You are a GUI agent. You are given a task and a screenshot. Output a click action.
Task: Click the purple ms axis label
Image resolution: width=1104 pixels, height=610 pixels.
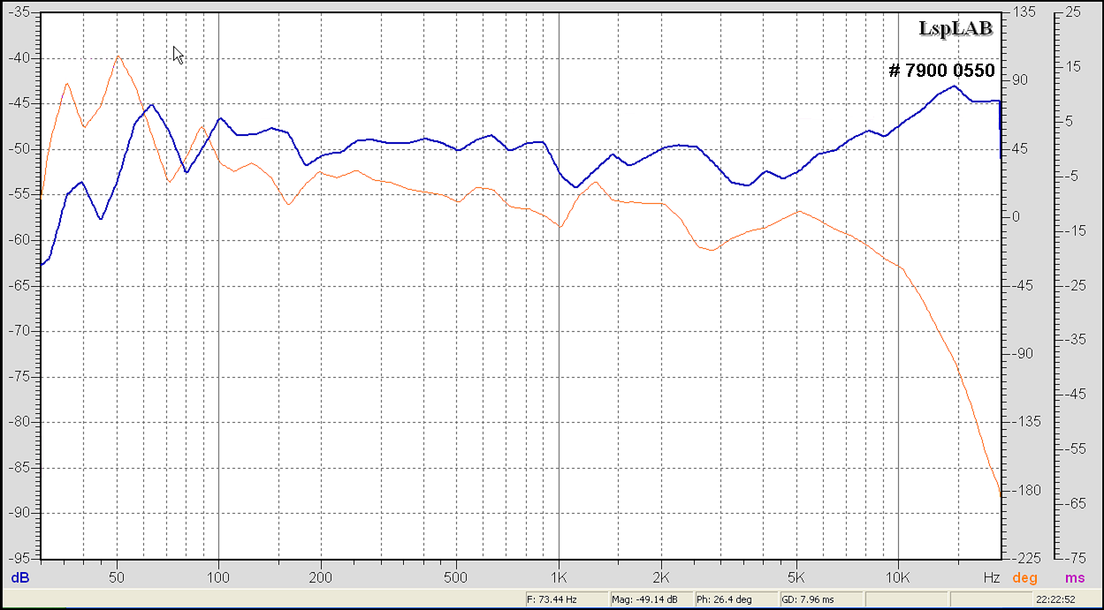pyautogui.click(x=1075, y=578)
